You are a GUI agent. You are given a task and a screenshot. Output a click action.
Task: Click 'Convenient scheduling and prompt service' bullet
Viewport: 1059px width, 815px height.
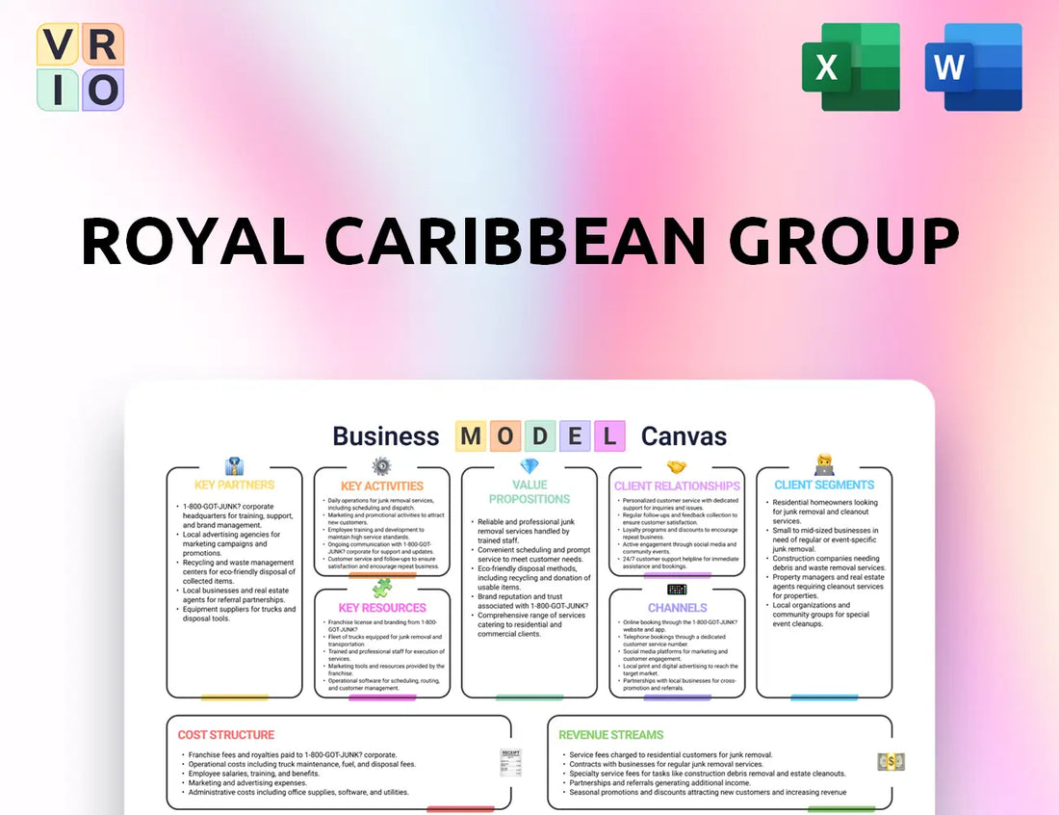(x=533, y=555)
